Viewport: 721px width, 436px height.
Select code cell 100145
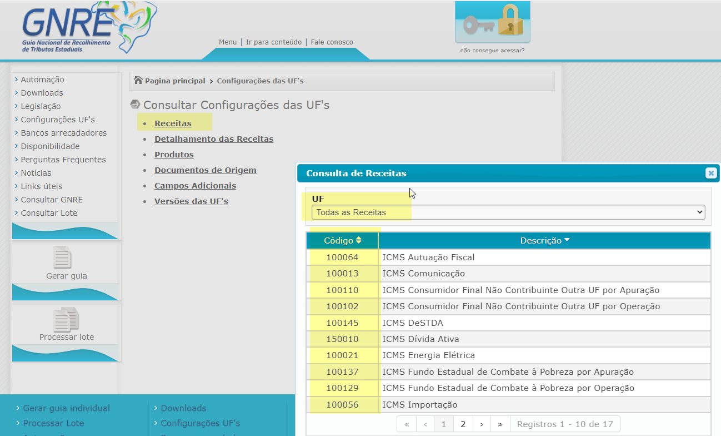(x=342, y=323)
